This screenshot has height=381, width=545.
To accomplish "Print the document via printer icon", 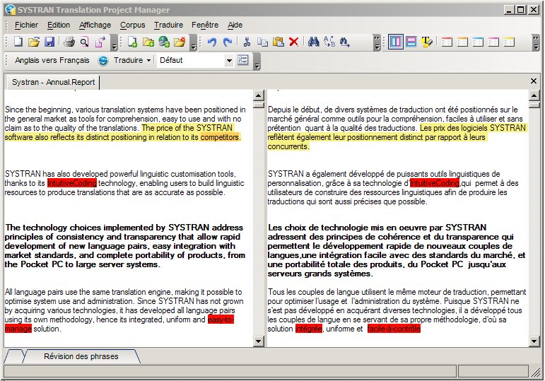I will coord(69,42).
